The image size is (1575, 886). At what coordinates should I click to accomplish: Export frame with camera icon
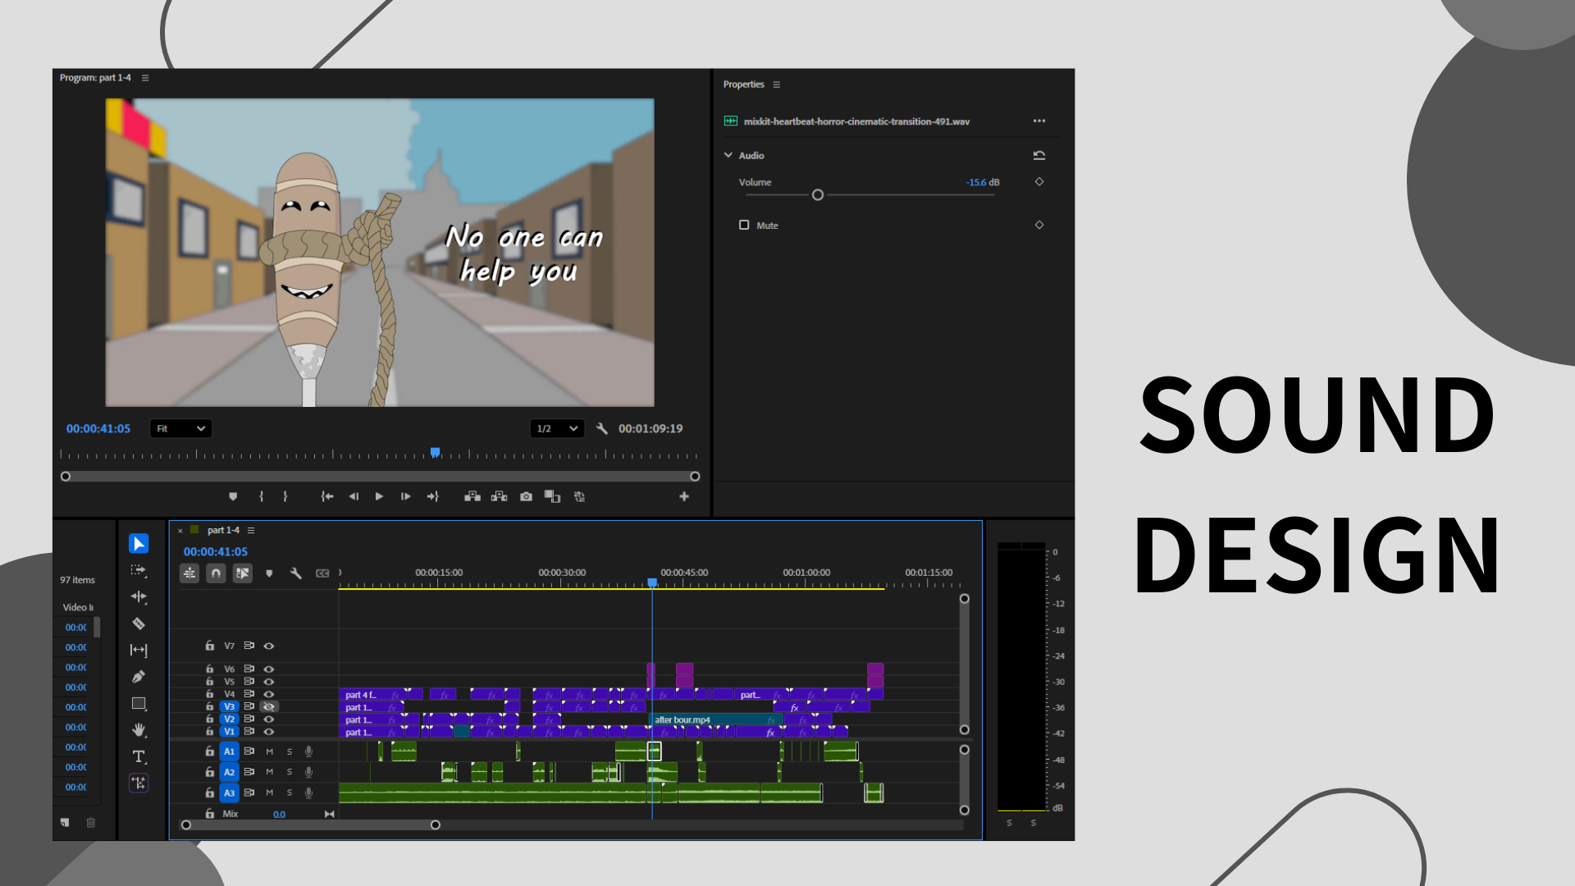tap(527, 497)
